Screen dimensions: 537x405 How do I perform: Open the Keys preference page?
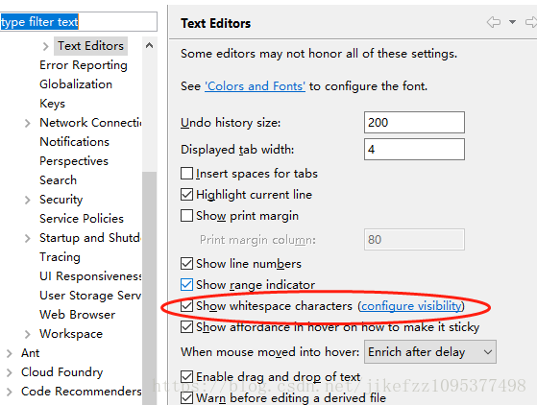coord(52,104)
